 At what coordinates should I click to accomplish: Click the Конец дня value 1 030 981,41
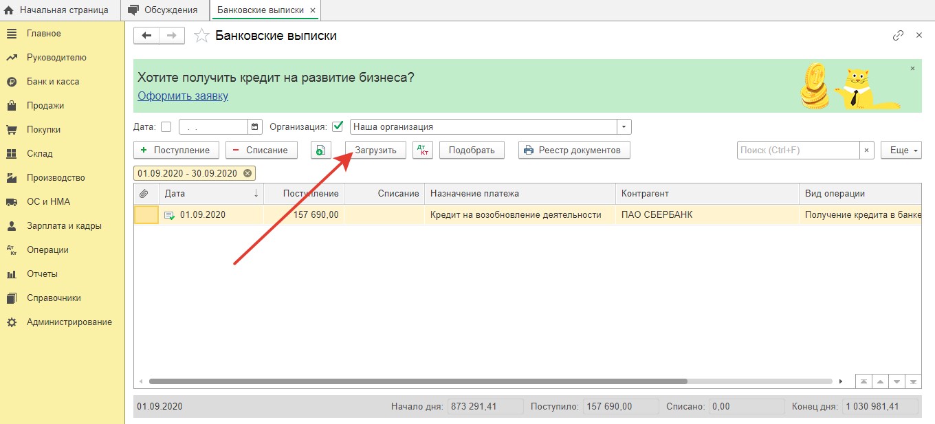(x=880, y=406)
